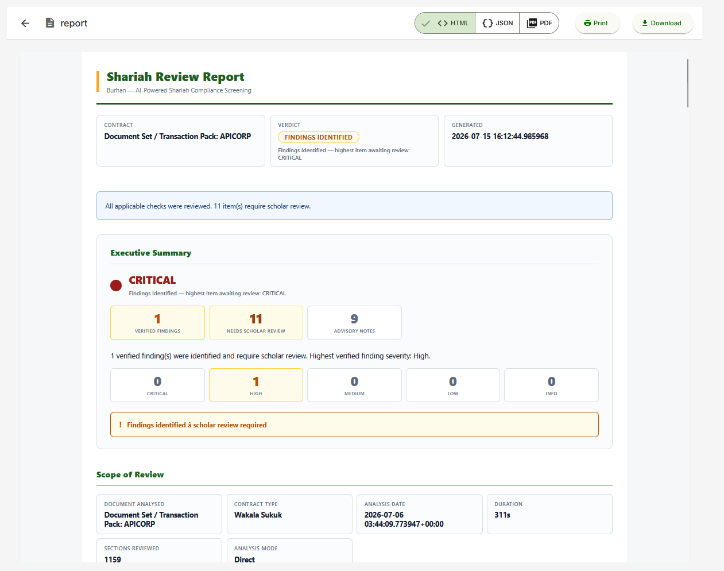
Task: Click the CRITICAL severity heading
Action: pyautogui.click(x=152, y=280)
